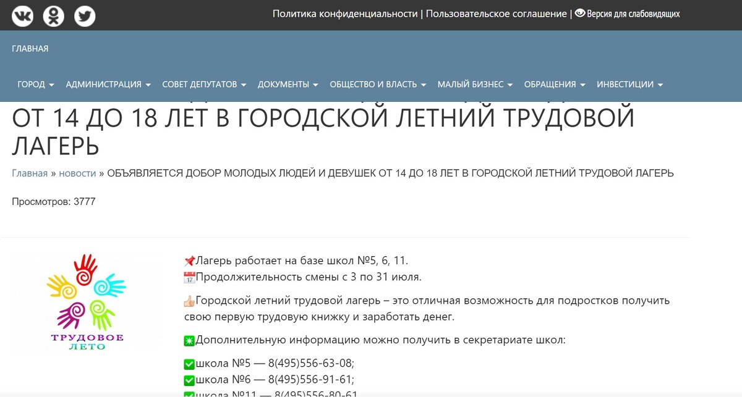Click the новости breadcrumb link
This screenshot has width=742, height=397.
click(x=77, y=173)
